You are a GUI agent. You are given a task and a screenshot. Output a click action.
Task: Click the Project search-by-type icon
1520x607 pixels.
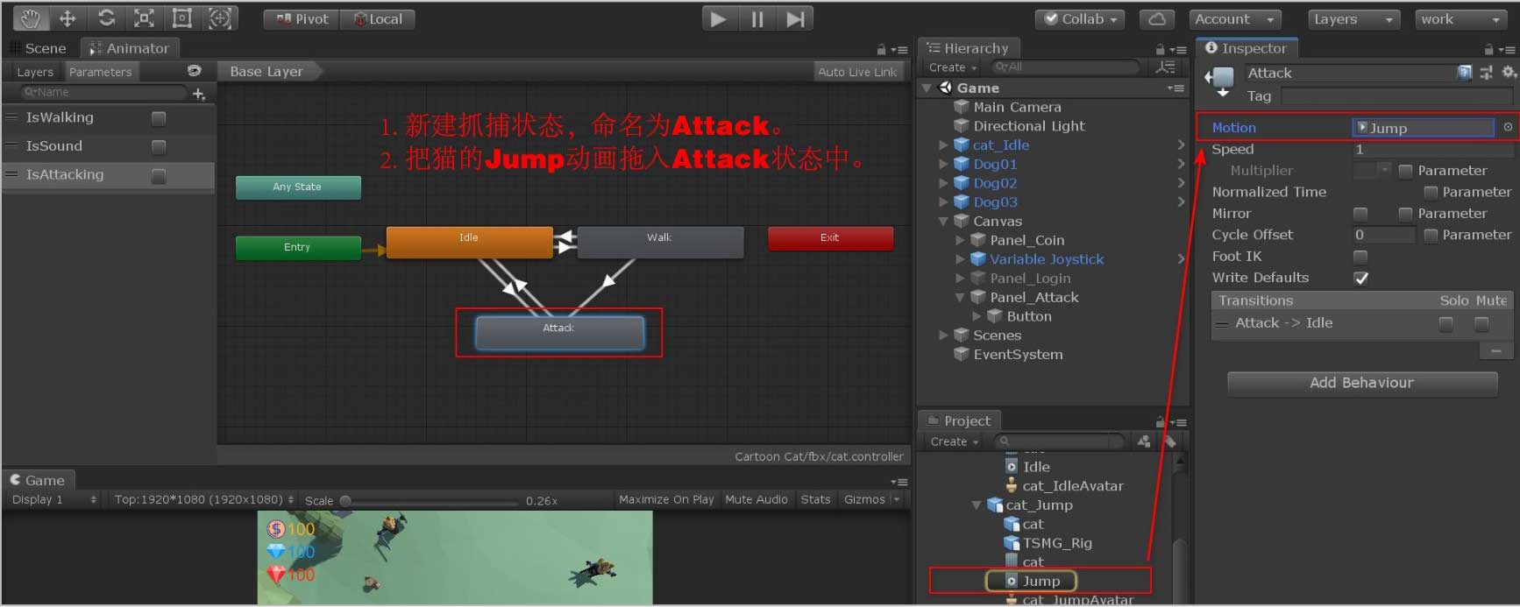(x=1144, y=441)
